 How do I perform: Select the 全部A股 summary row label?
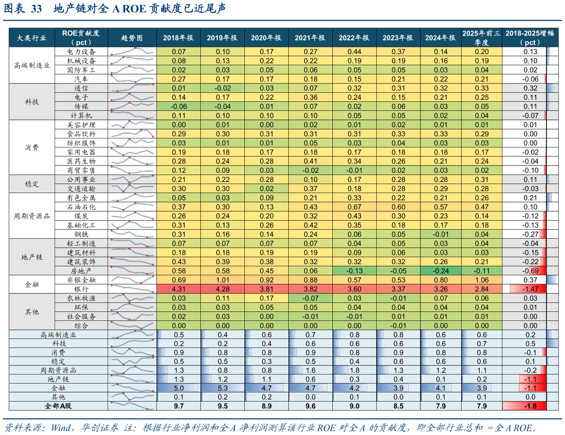58,406
